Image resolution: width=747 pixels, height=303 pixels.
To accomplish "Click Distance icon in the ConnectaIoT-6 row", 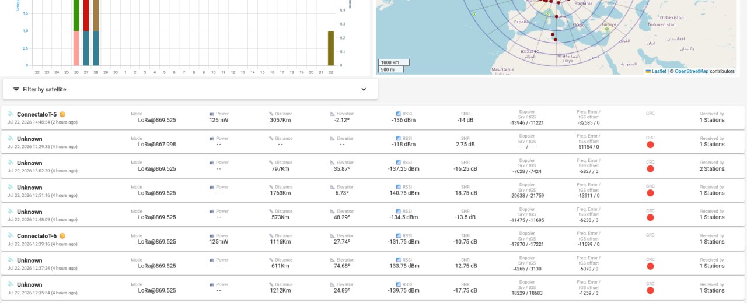I will [271, 235].
